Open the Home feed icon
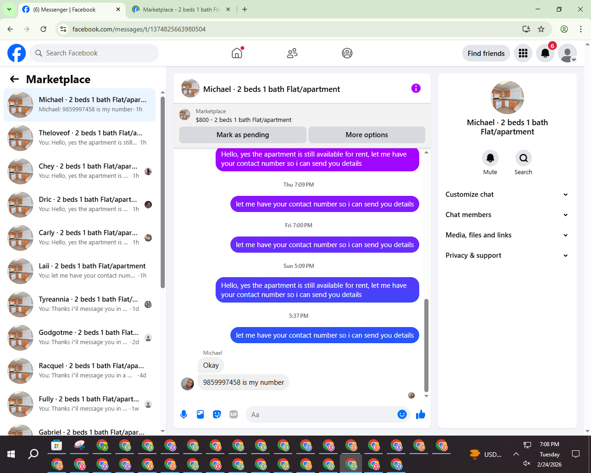Image resolution: width=591 pixels, height=473 pixels. coord(237,53)
